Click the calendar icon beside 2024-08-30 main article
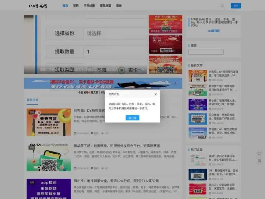This screenshot has width=265, height=199. pos(75,168)
